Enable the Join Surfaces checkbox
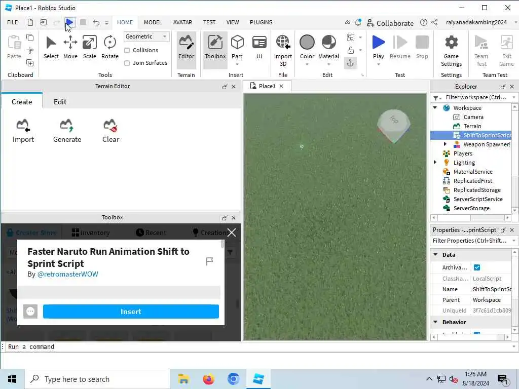Image resolution: width=519 pixels, height=389 pixels. pyautogui.click(x=127, y=63)
